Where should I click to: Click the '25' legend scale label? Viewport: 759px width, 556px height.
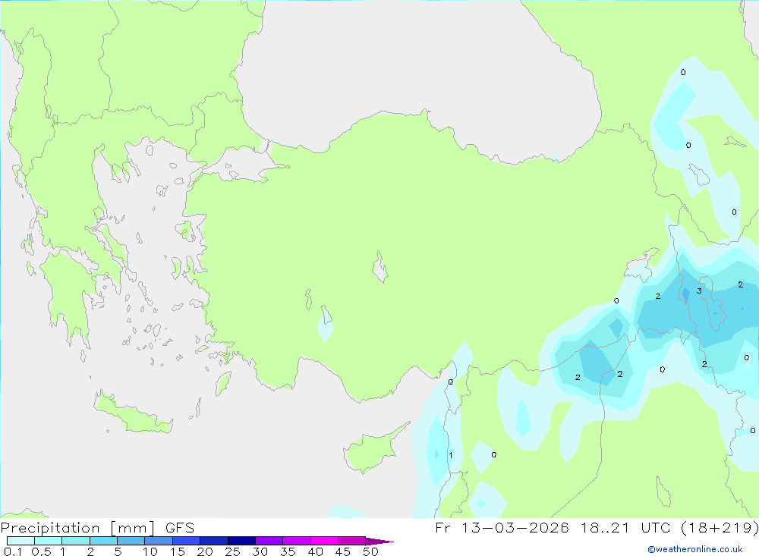[x=232, y=551]
